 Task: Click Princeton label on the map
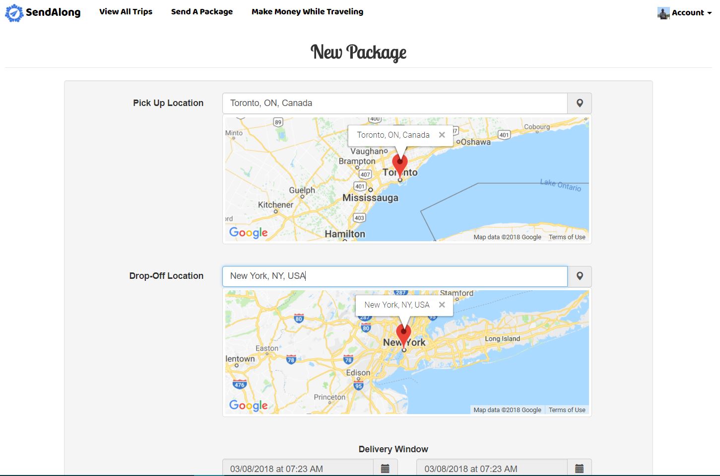click(x=329, y=397)
